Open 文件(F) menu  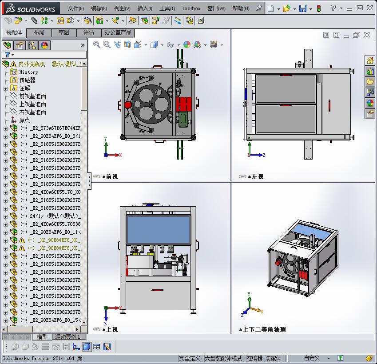76,8
